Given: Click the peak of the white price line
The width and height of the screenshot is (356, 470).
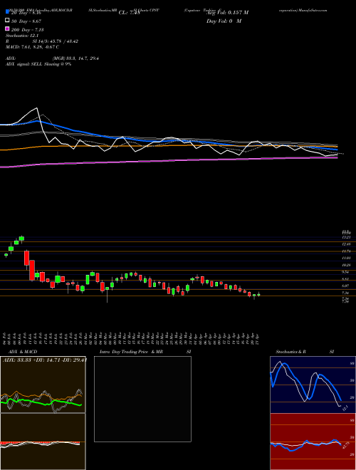Looking at the screenshot, I should pyautogui.click(x=37, y=108).
